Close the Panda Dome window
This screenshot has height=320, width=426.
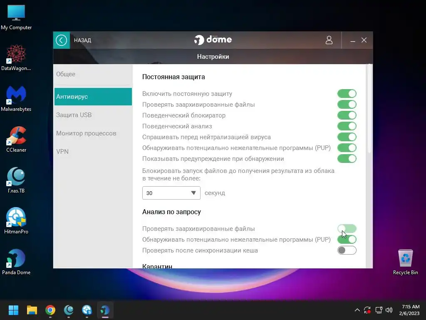[x=364, y=40]
